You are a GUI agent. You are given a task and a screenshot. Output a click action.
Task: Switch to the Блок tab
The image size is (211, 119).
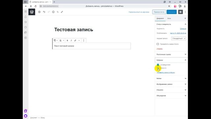point(169,19)
